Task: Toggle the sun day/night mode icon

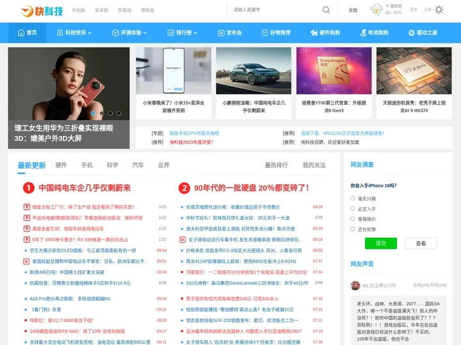Action: pyautogui.click(x=439, y=10)
